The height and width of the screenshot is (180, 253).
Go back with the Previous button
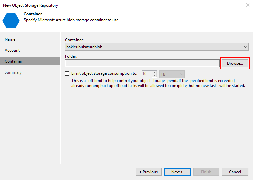point(148,172)
